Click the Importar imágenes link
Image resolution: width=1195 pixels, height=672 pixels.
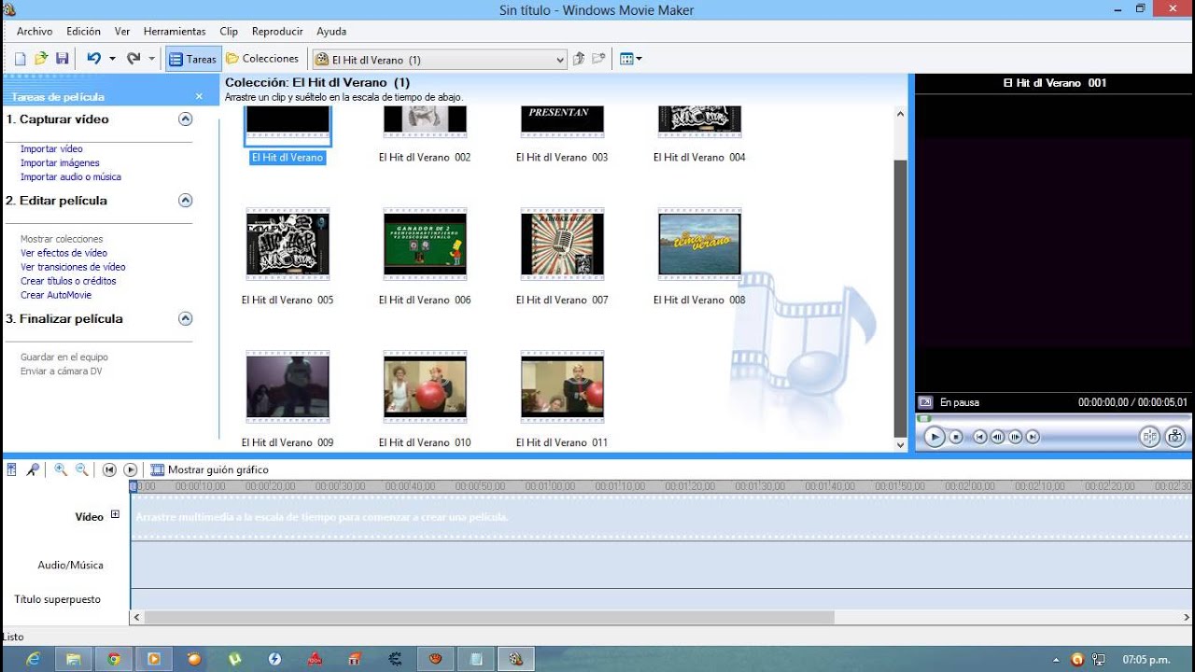tap(60, 163)
